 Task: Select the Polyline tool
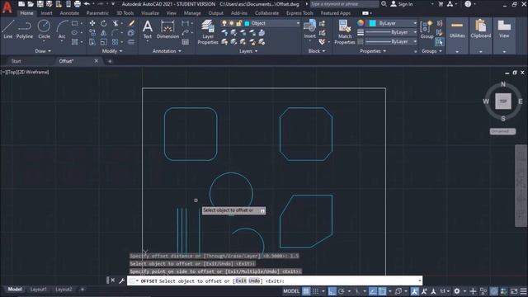[x=25, y=29]
